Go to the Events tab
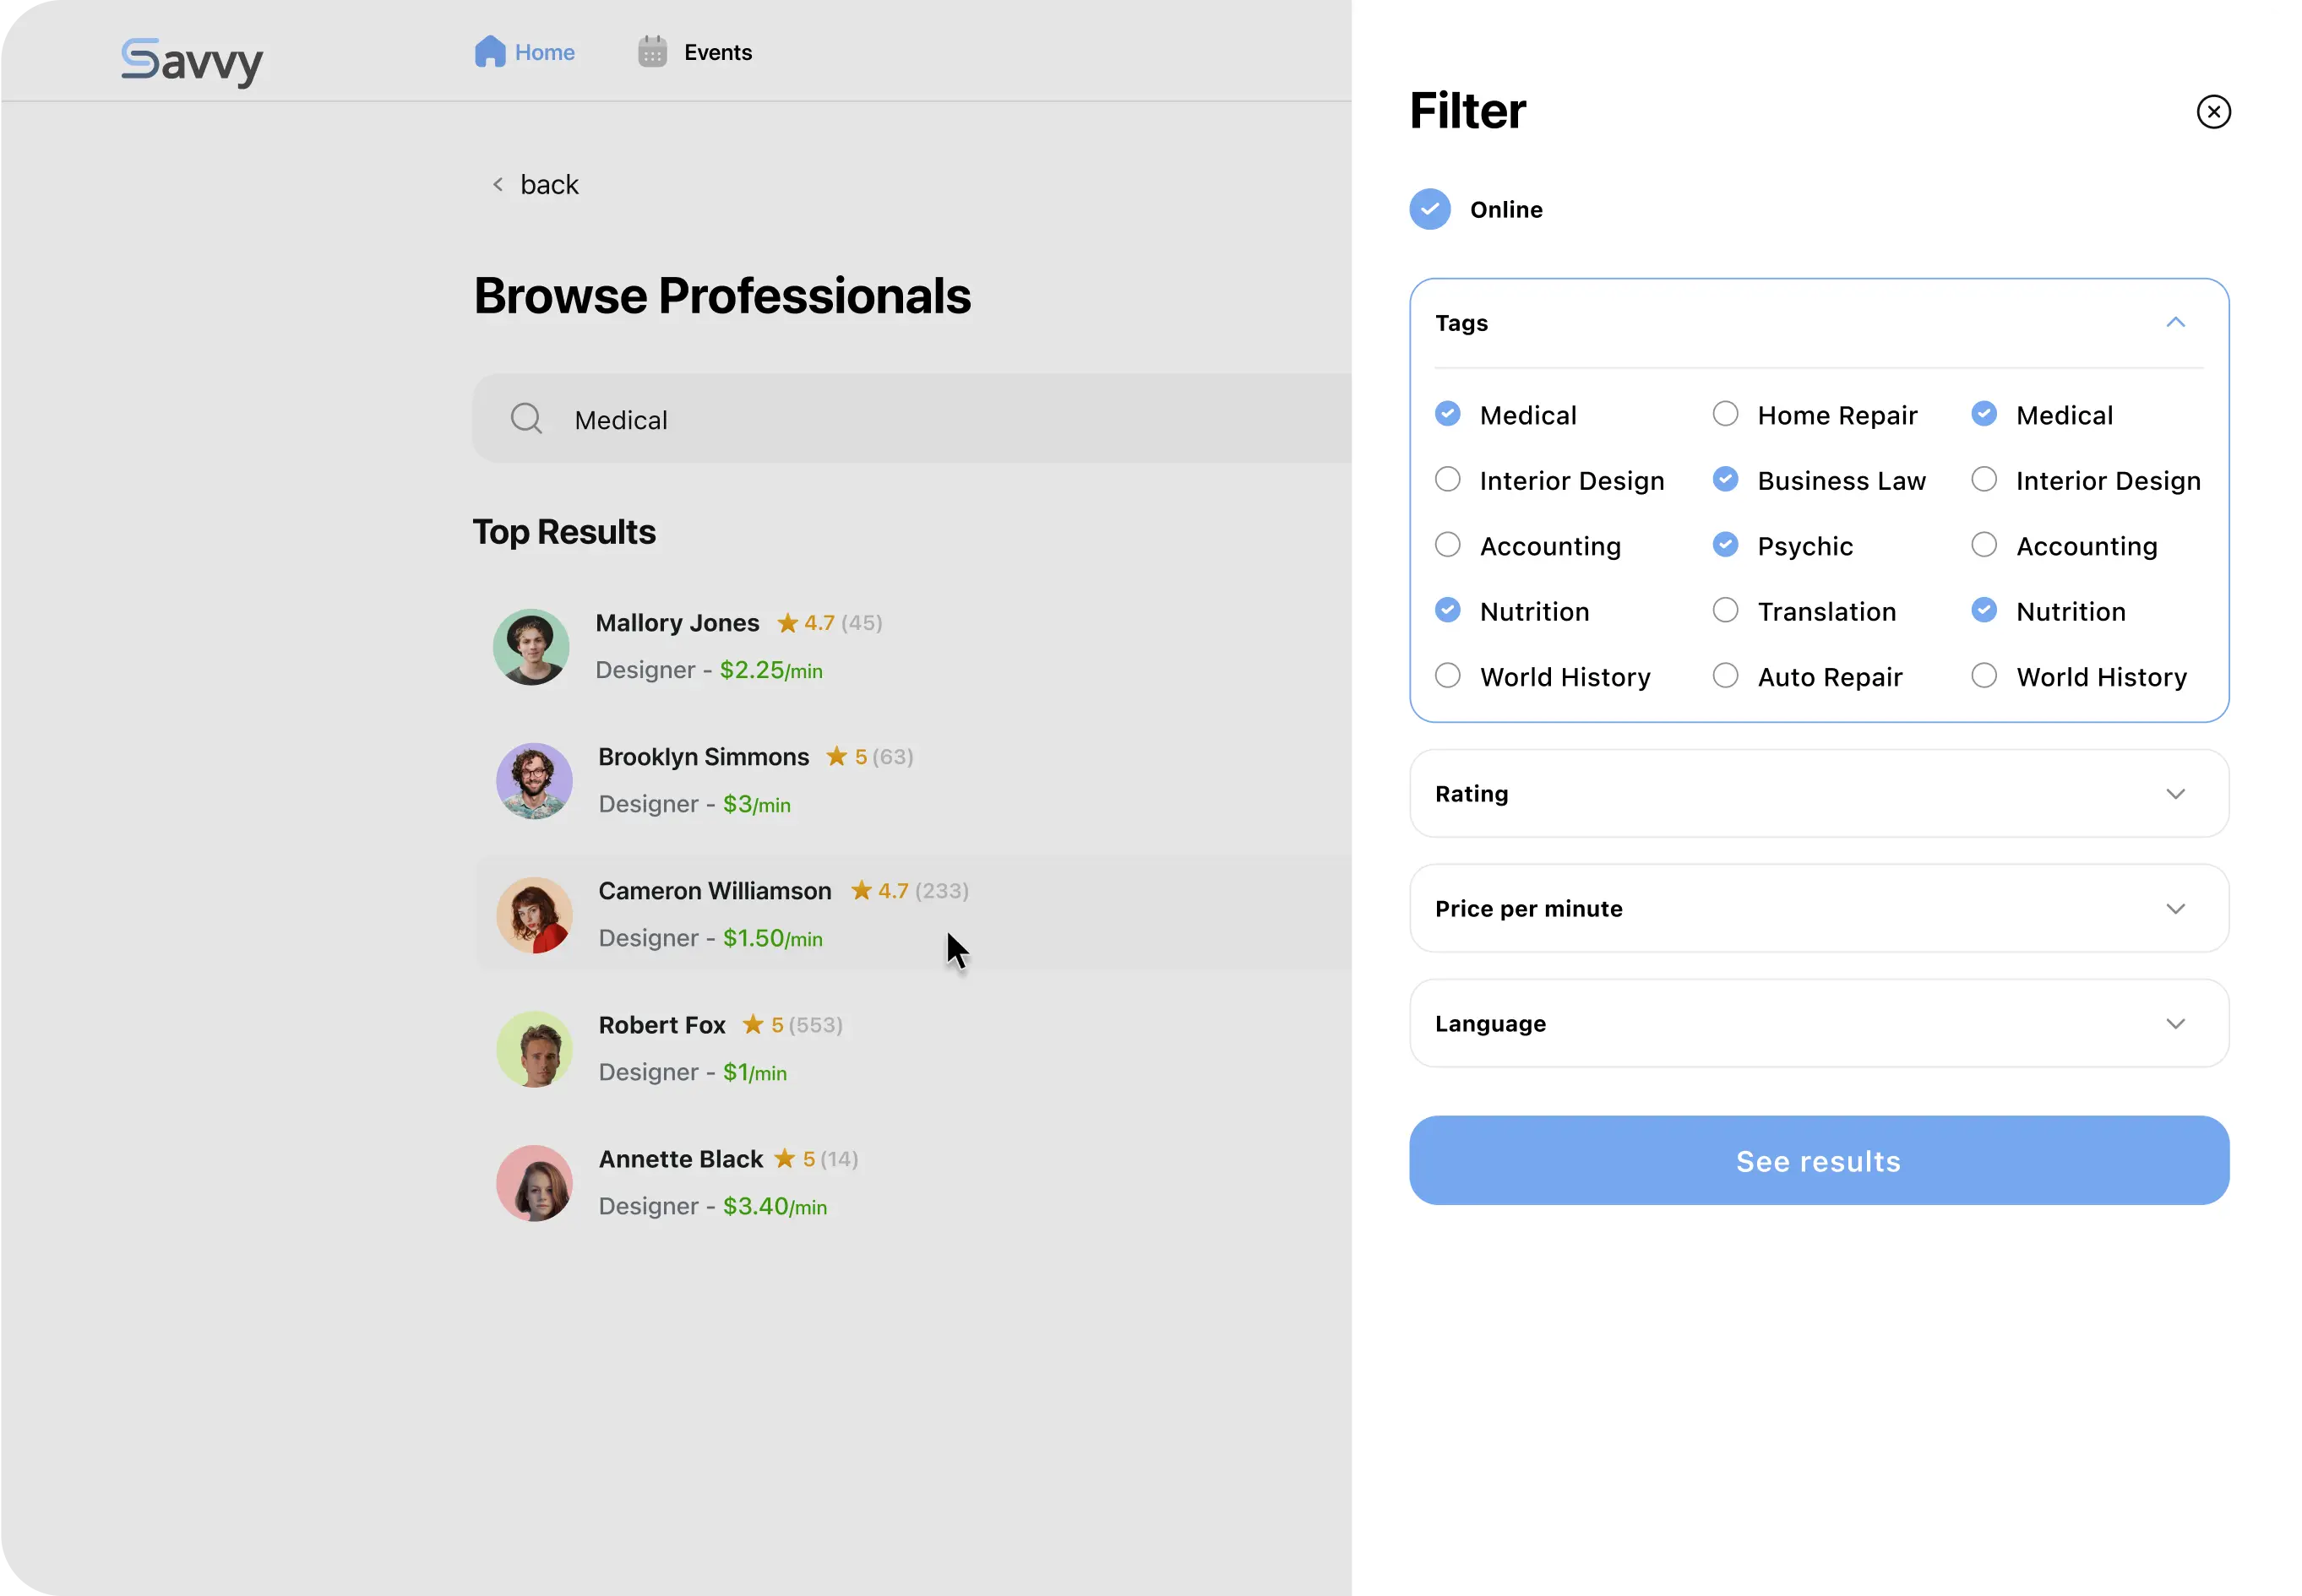 click(717, 52)
